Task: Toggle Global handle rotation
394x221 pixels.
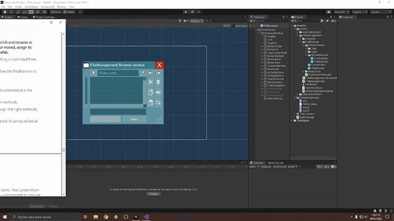Action: pyautogui.click(x=69, y=12)
